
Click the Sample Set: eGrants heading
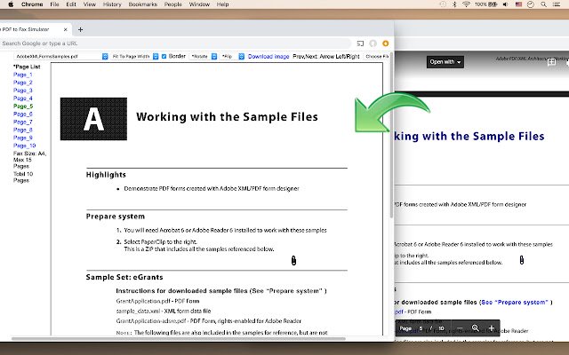(124, 277)
